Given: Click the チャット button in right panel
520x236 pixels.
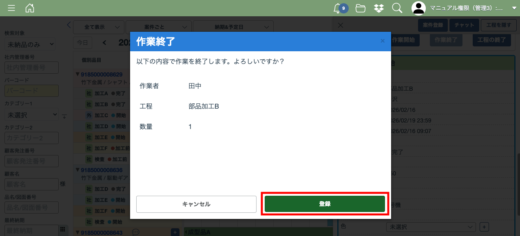Looking at the screenshot, I should click(x=465, y=25).
